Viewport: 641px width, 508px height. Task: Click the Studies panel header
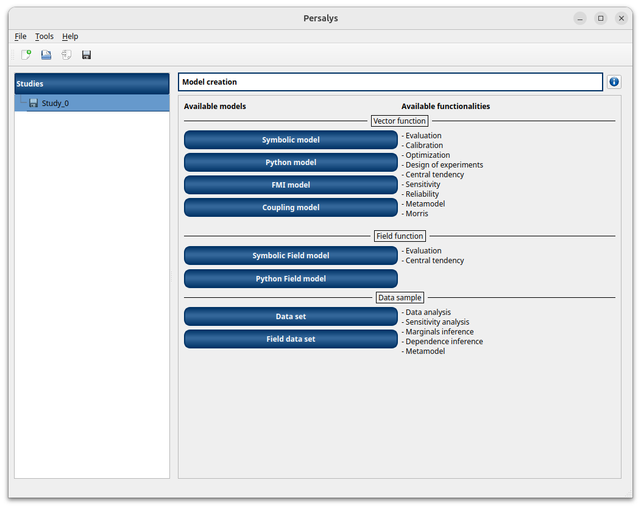point(92,84)
